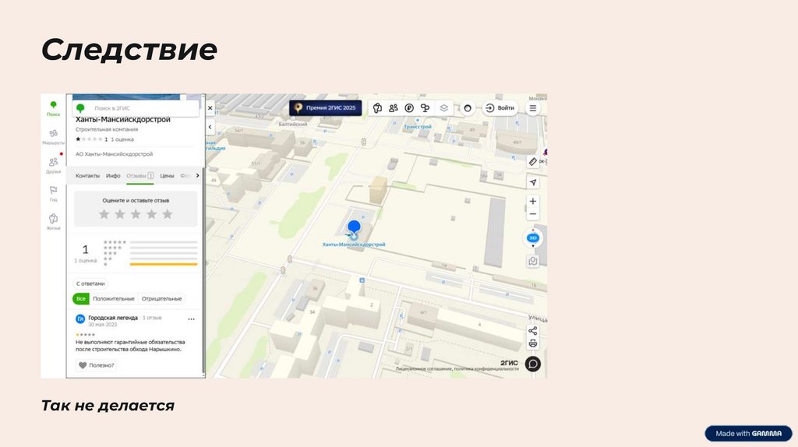The image size is (798, 447).
Task: Open the Маршруты routes section
Action: click(54, 137)
